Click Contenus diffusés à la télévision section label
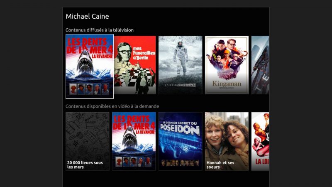 [100, 30]
